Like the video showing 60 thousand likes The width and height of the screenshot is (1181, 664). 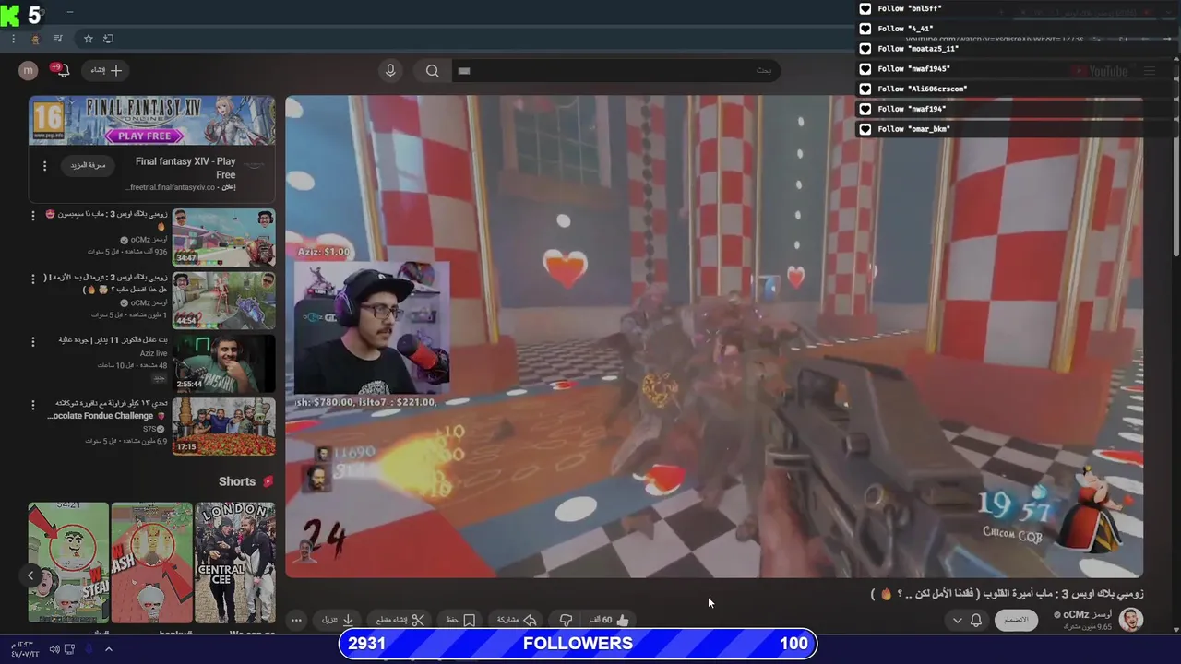[610, 620]
